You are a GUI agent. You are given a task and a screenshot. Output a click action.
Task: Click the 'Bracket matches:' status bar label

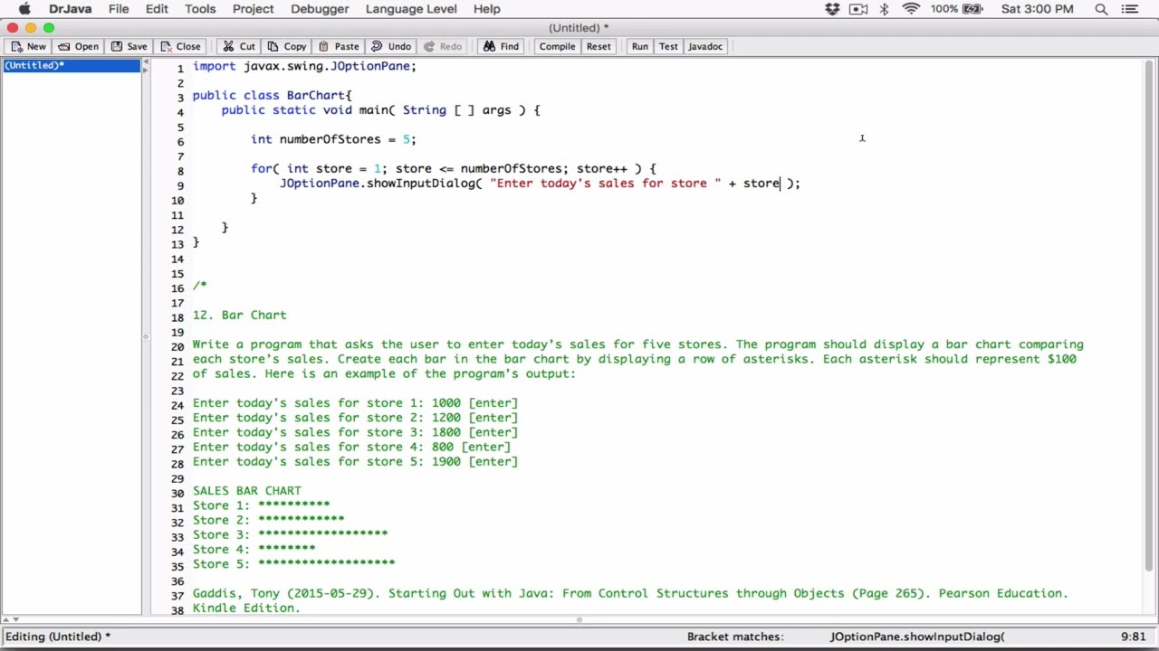click(734, 637)
